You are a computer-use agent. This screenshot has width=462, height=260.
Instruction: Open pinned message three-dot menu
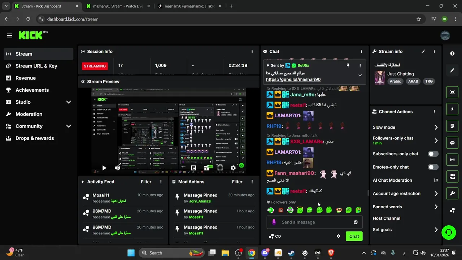pos(360,66)
